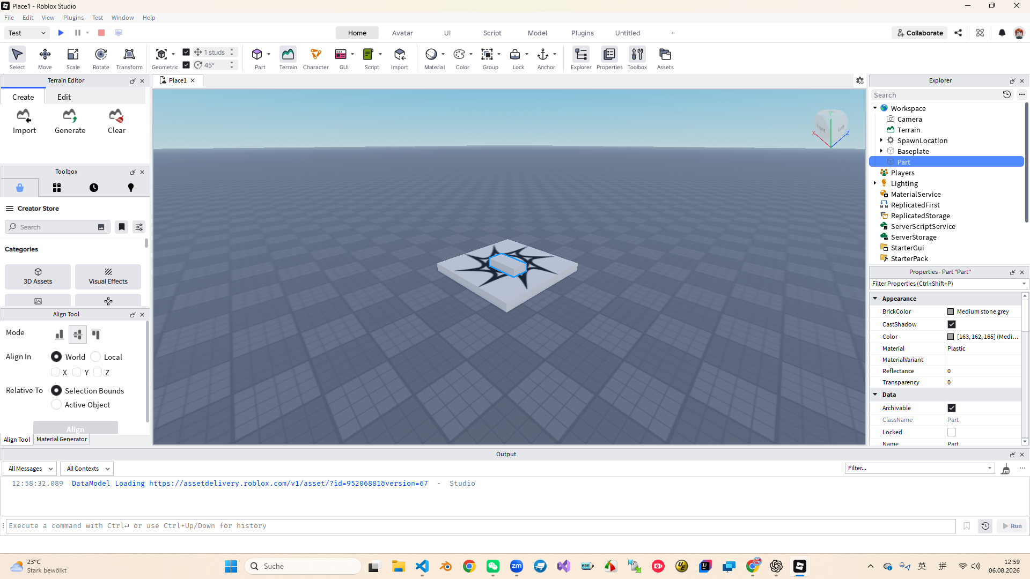
Task: Open the Character tool
Action: [316, 58]
